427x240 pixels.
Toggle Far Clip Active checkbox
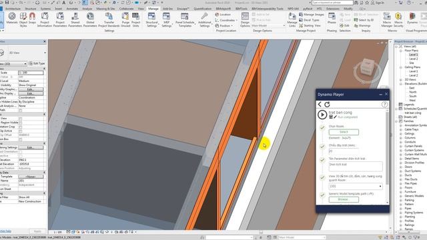(x=21, y=131)
